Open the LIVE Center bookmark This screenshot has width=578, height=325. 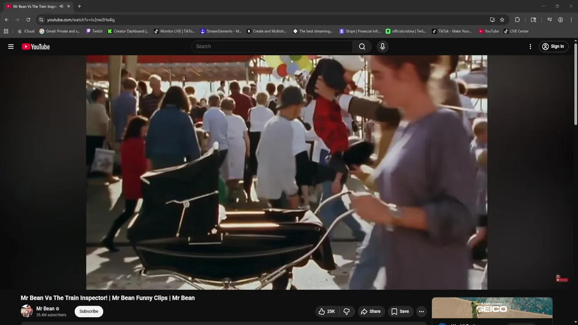pos(516,31)
